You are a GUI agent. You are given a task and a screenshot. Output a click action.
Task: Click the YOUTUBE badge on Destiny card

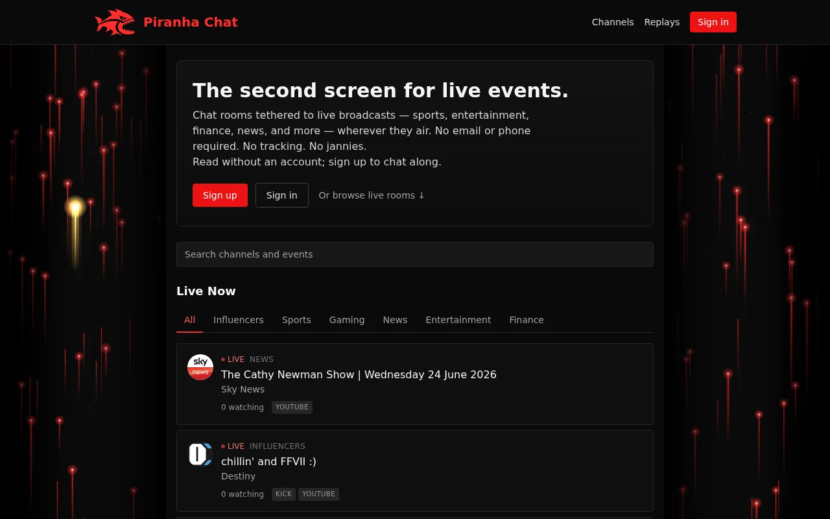click(318, 494)
